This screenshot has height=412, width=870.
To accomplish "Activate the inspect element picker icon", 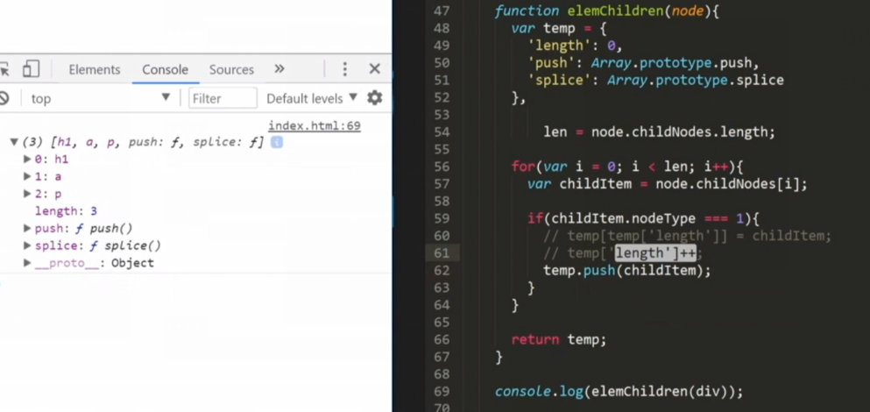I will pyautogui.click(x=4, y=69).
